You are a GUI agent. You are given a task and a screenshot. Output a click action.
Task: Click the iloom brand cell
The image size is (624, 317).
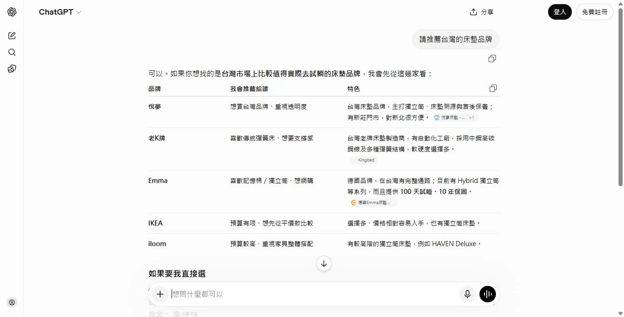pos(157,244)
